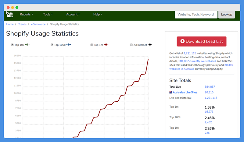Viewport: 244px width, 142px height.
Task: Click the 2.26% Top 10k percentage
Action: pyautogui.click(x=210, y=128)
